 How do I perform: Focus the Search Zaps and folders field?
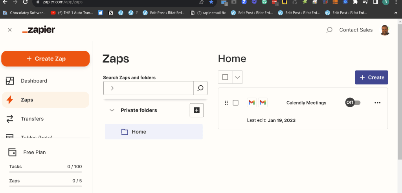pos(149,88)
